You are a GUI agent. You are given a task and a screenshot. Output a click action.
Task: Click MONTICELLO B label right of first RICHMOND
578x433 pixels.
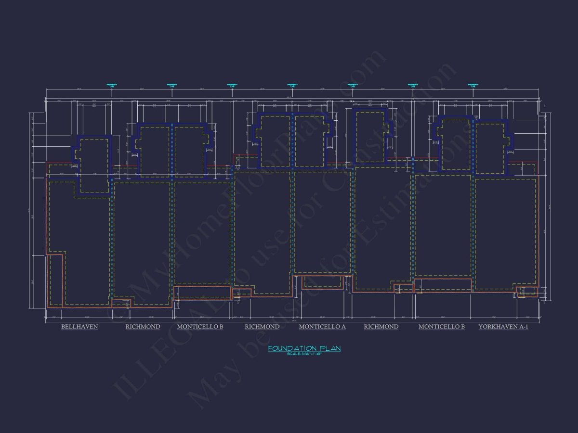[x=200, y=327]
